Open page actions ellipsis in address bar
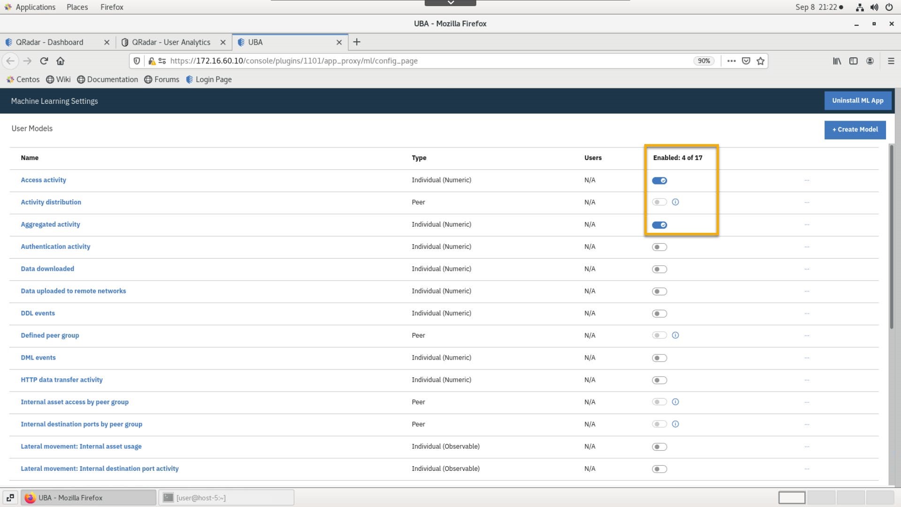The width and height of the screenshot is (901, 507). coord(731,61)
